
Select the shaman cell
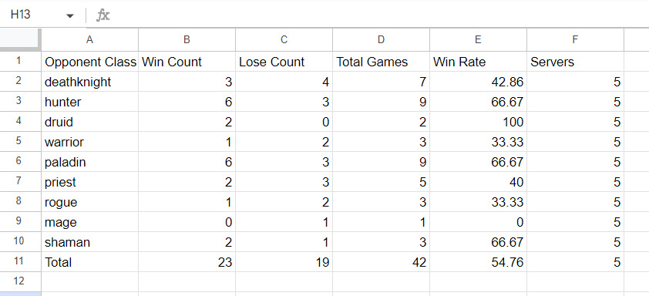point(90,242)
